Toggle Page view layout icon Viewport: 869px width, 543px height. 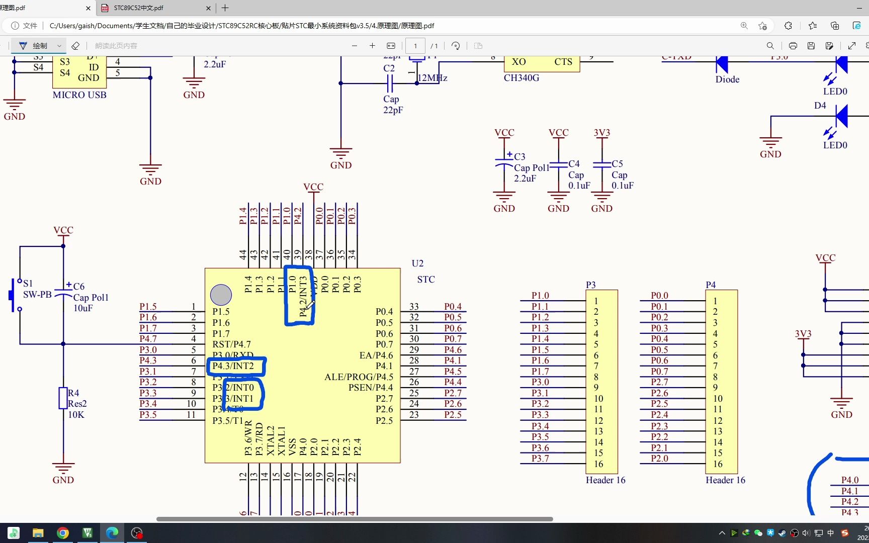[x=478, y=46]
